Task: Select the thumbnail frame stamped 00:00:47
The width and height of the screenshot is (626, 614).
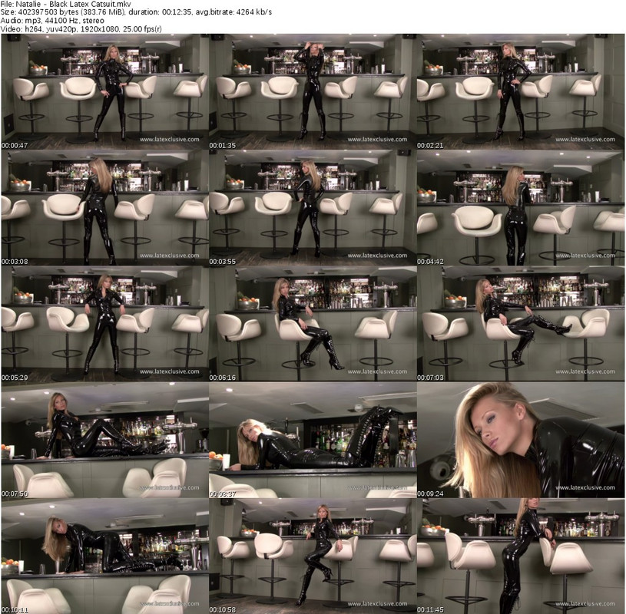Action: coord(104,92)
